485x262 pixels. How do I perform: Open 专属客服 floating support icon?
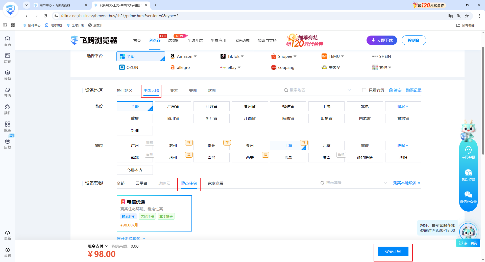coord(468,152)
